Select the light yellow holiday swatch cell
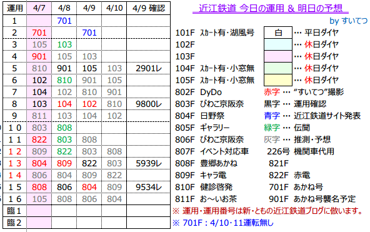Viewport: 370px width, 232px height. coord(278,80)
